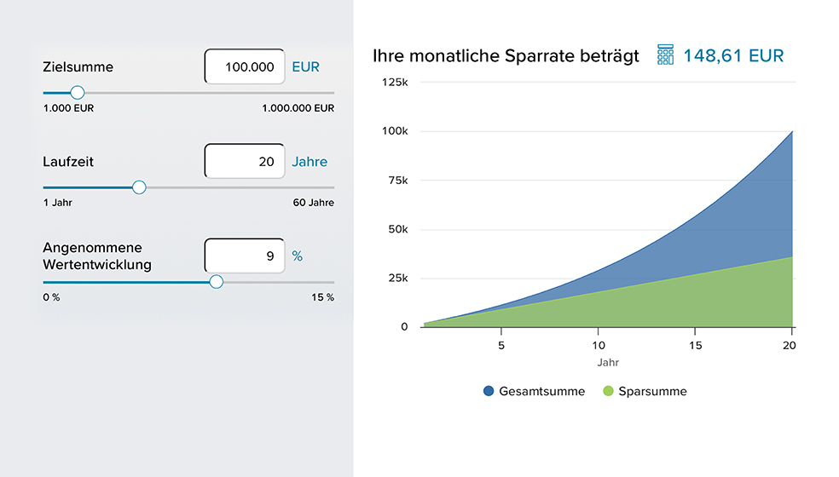The image size is (839, 477).
Task: Click the Zielsumme input field
Action: click(x=245, y=66)
